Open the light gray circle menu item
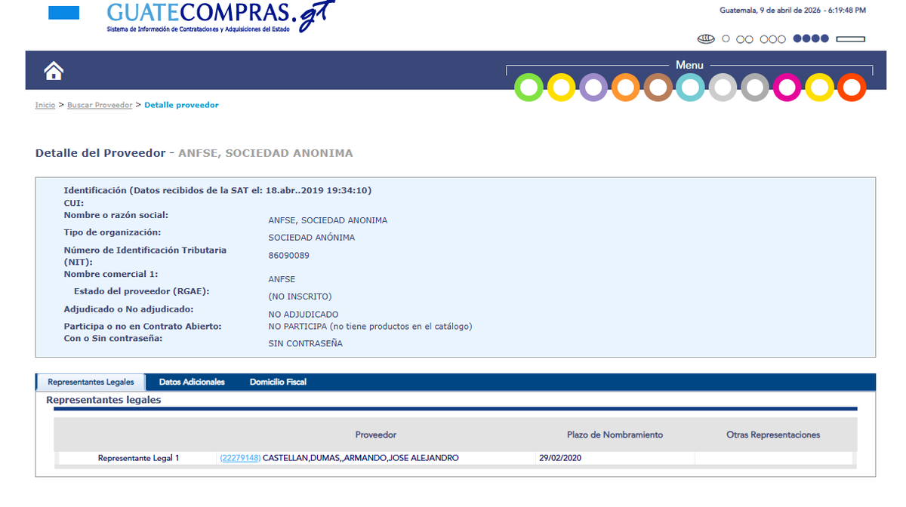The image size is (906, 507). tap(723, 88)
